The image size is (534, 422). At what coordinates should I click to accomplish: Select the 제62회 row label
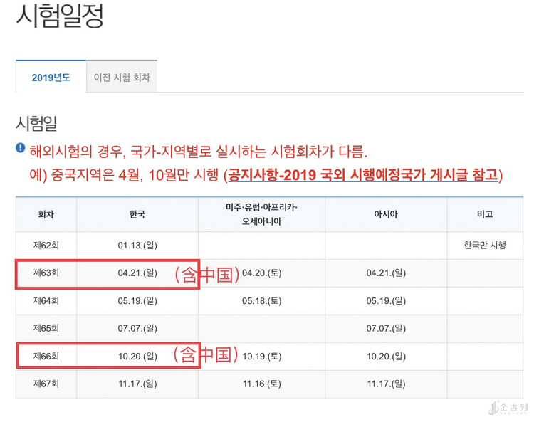click(46, 246)
